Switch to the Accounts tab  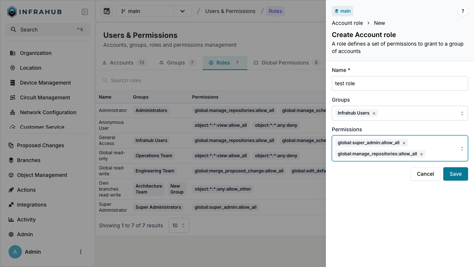(121, 63)
